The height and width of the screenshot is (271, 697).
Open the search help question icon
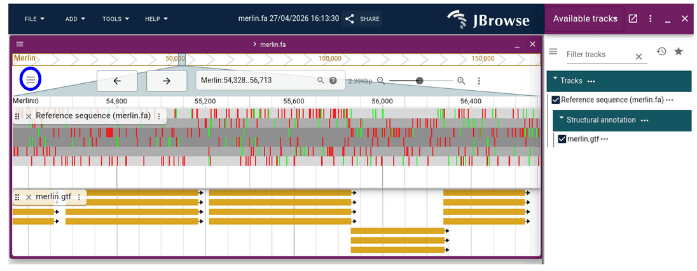pos(333,80)
